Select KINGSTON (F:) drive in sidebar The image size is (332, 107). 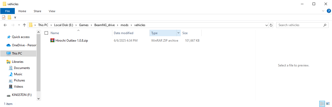(x=22, y=95)
